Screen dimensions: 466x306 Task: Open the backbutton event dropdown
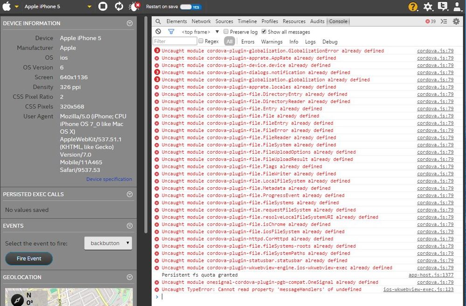coord(108,243)
